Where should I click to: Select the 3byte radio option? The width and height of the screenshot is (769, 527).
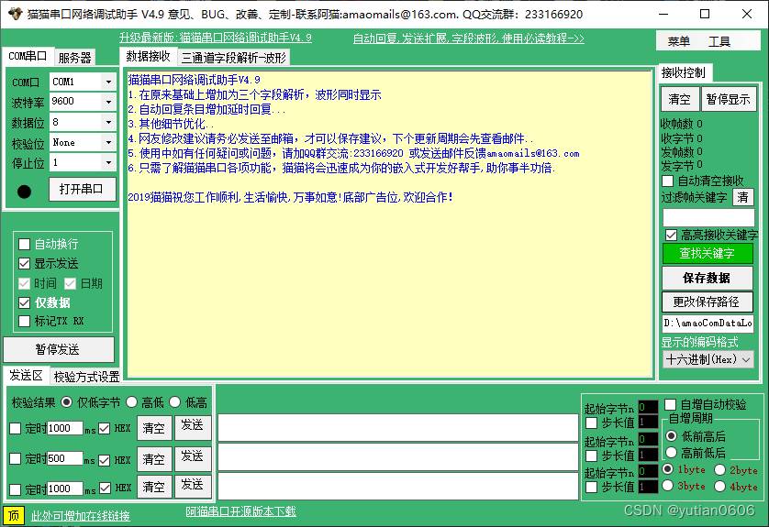(667, 486)
